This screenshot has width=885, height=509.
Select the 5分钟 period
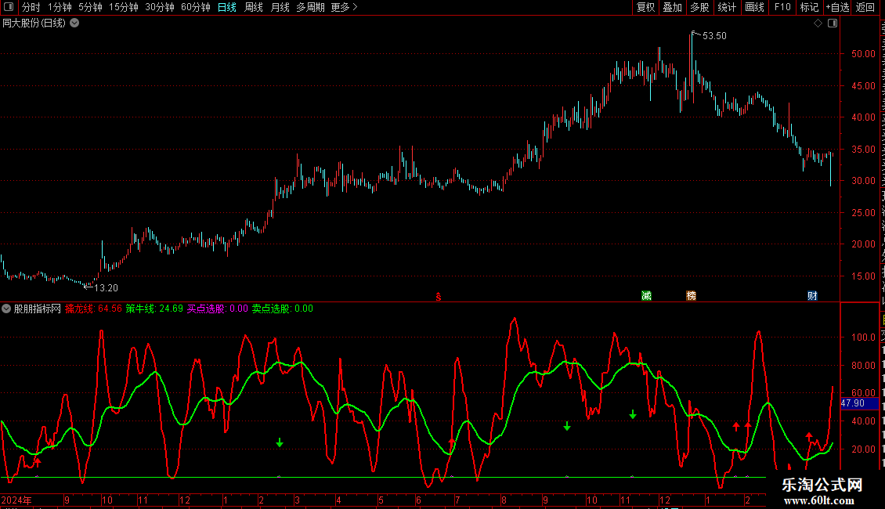tap(90, 7)
